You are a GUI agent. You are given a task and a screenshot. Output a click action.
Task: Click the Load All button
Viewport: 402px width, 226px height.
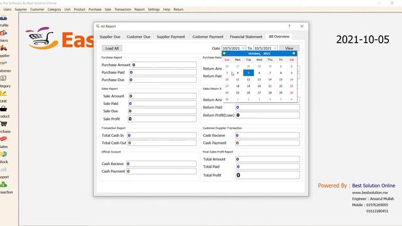pos(112,48)
